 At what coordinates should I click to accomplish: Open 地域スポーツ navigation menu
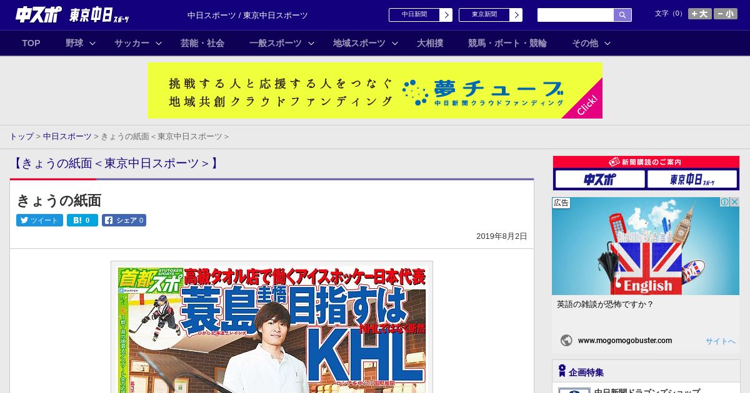tap(359, 43)
